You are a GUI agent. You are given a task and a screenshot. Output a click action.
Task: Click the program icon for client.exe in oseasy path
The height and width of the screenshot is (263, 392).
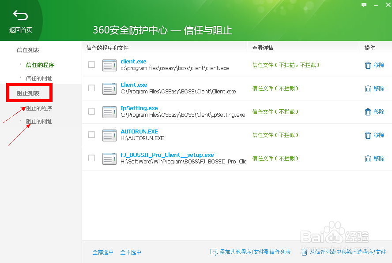(x=109, y=65)
